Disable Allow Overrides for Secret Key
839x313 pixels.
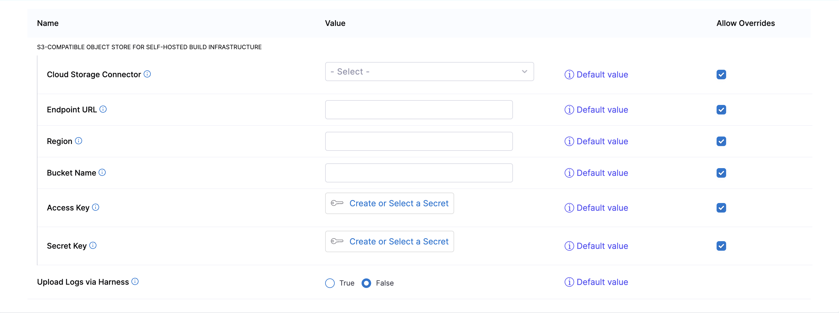click(x=721, y=246)
